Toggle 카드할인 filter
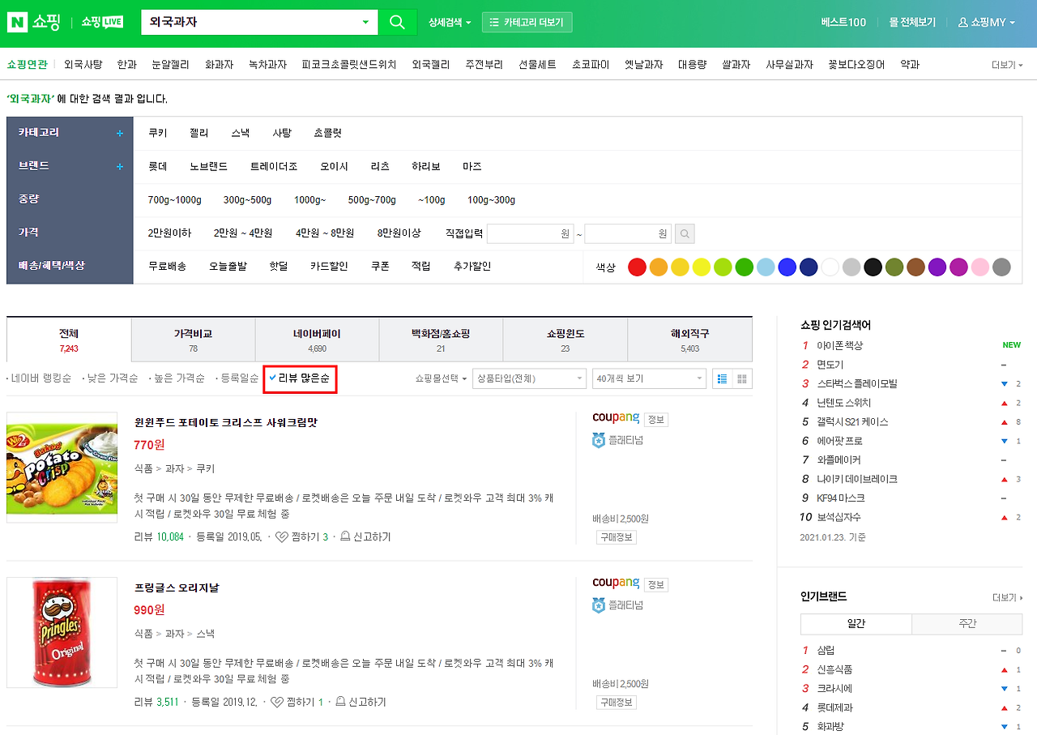Image resolution: width=1037 pixels, height=735 pixels. click(x=329, y=266)
